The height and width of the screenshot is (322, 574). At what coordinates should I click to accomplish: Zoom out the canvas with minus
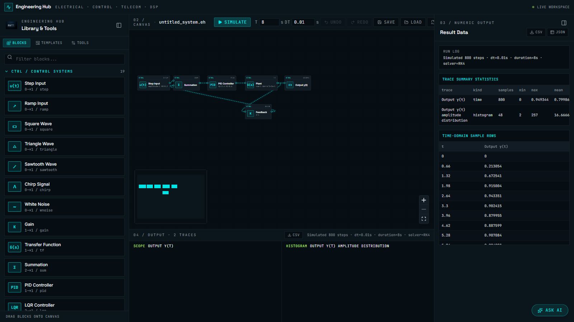pyautogui.click(x=424, y=209)
